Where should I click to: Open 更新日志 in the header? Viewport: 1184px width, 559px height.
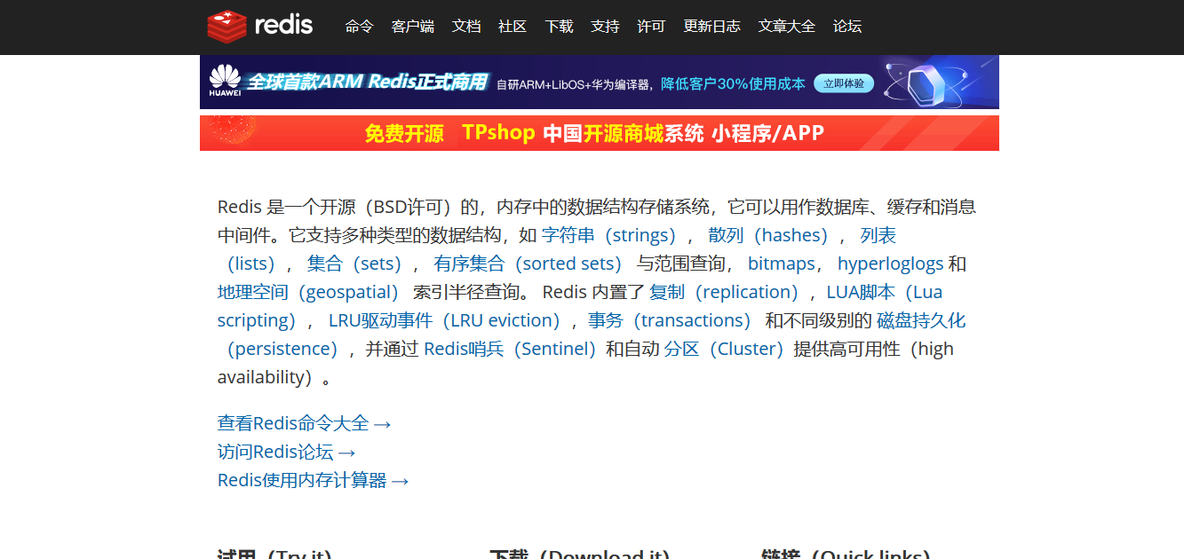tap(711, 27)
